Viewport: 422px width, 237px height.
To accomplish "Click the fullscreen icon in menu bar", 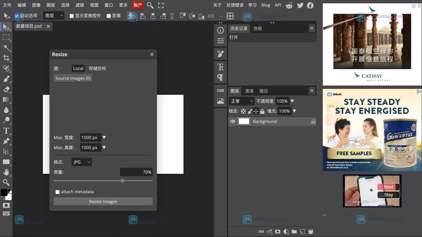I will click(x=161, y=5).
